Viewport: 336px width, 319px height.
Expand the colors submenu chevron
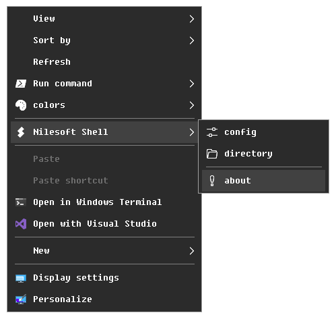point(191,105)
